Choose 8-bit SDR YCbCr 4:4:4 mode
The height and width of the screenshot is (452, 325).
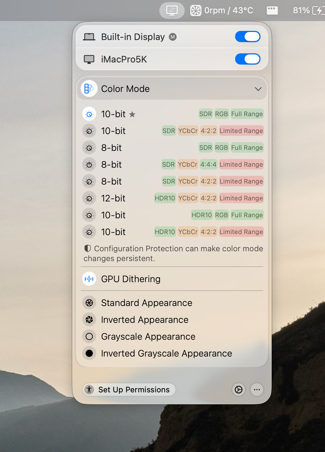pyautogui.click(x=173, y=165)
